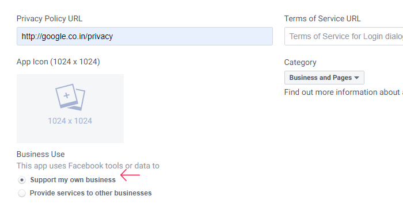Screen dimensions: 403x215
Task: Open the Business and Pages category dropdown
Action: pos(324,78)
